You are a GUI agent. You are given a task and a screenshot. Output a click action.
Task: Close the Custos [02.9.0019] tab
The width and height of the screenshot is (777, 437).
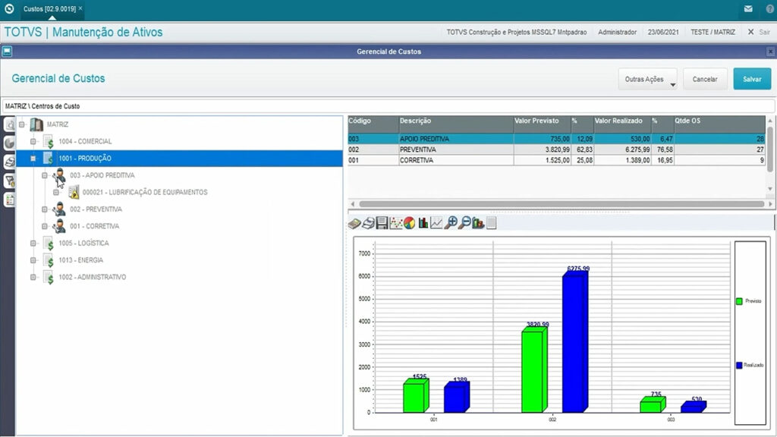click(80, 8)
